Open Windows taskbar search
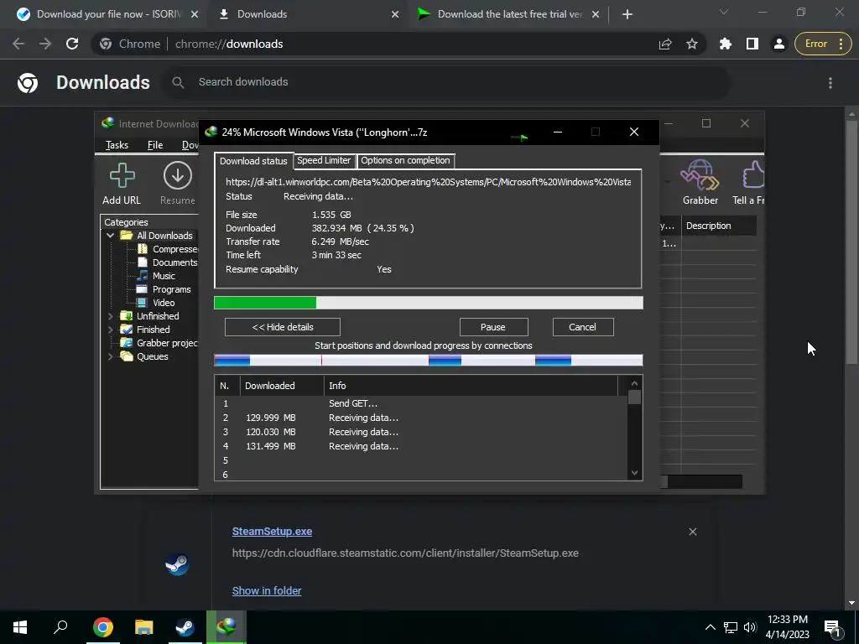This screenshot has height=644, width=859. pos(60,627)
